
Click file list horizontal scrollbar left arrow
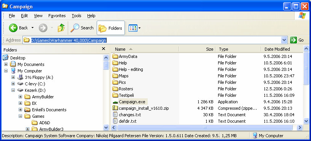click(114, 127)
